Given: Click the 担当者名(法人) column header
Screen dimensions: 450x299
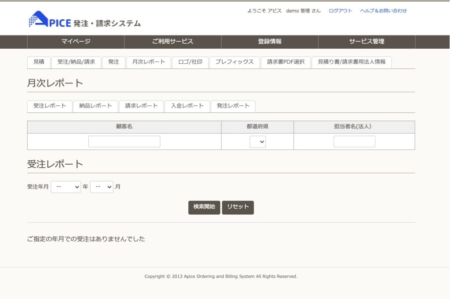Looking at the screenshot, I should pyautogui.click(x=354, y=127).
